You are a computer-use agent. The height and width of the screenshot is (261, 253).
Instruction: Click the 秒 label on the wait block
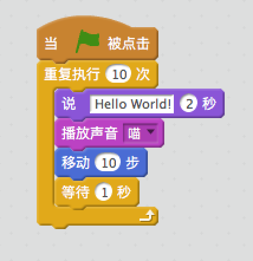(x=124, y=192)
